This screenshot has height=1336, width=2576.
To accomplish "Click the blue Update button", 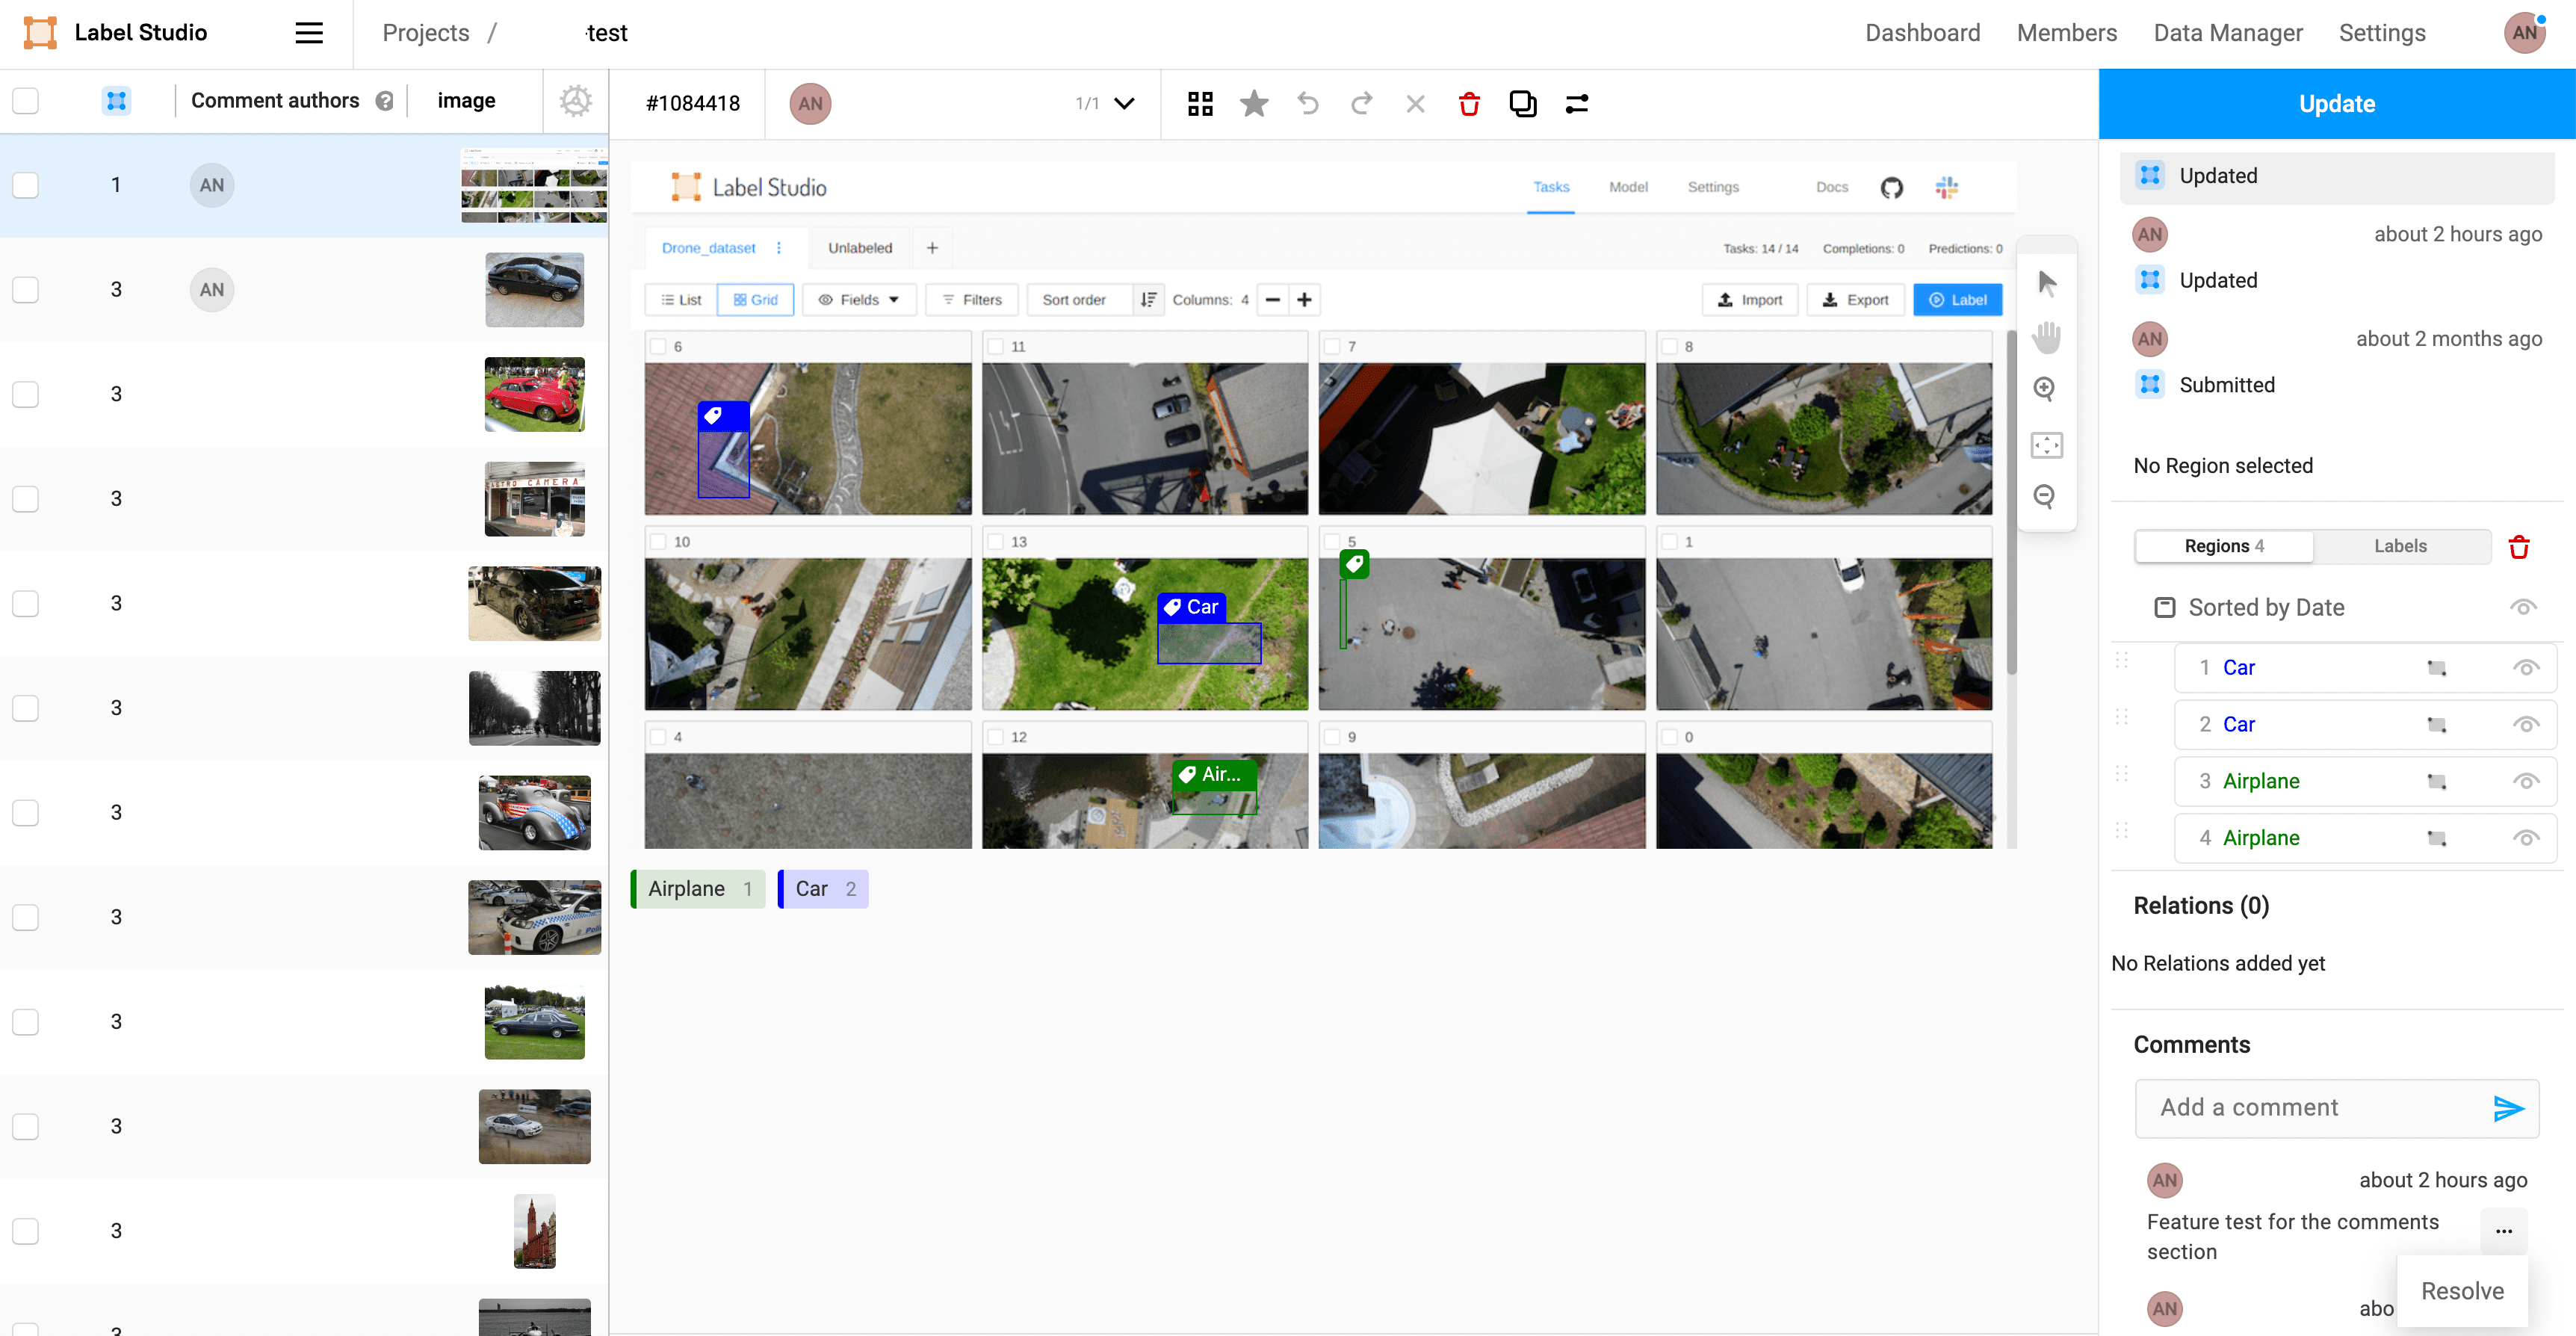I will pyautogui.click(x=2336, y=104).
